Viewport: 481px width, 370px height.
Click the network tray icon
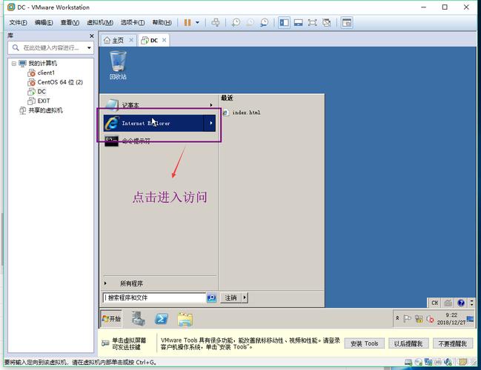[419, 319]
